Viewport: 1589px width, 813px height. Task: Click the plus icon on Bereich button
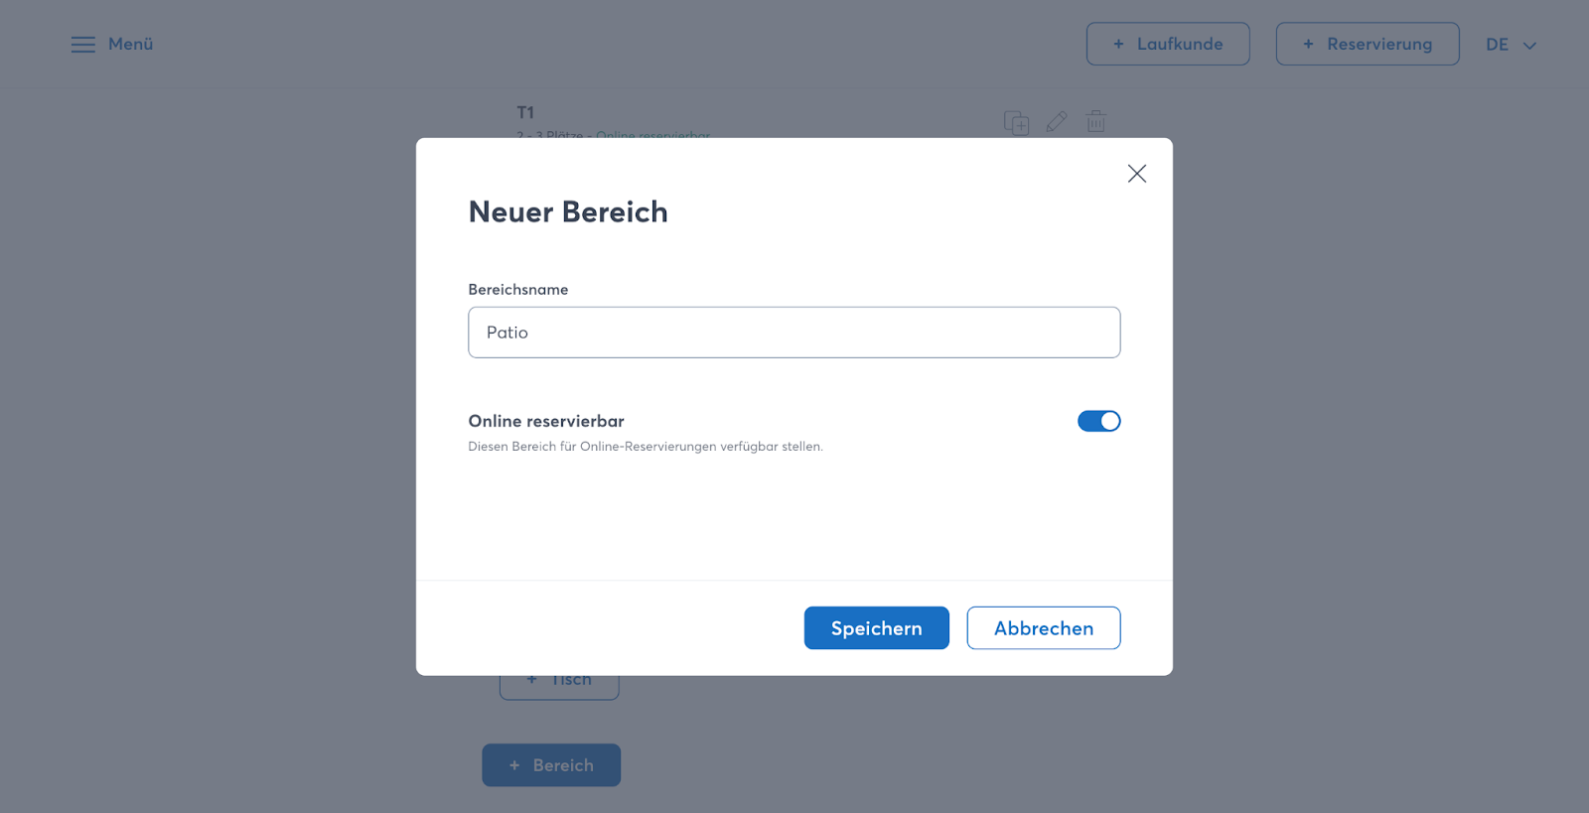(514, 765)
